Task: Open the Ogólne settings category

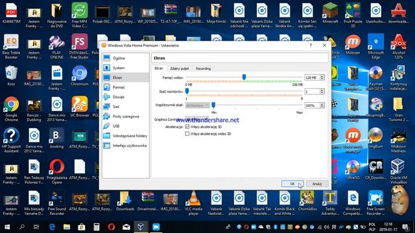Action: (x=126, y=58)
